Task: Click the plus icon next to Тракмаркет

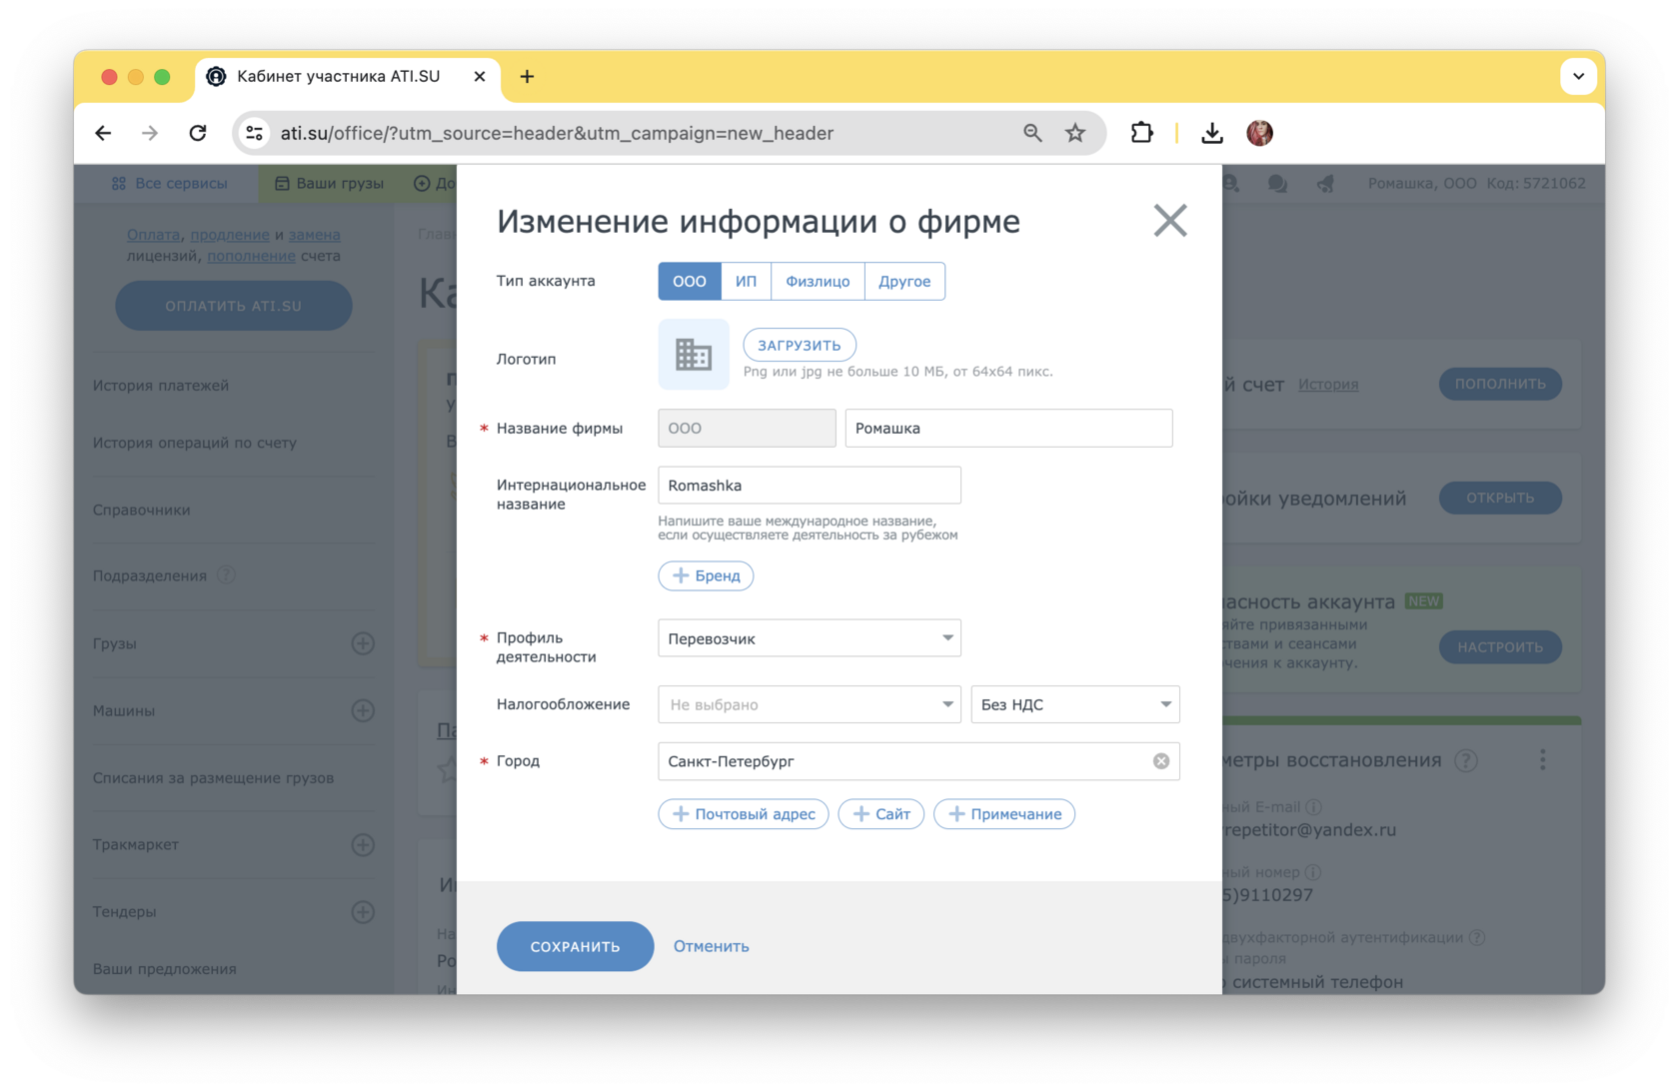Action: [363, 844]
